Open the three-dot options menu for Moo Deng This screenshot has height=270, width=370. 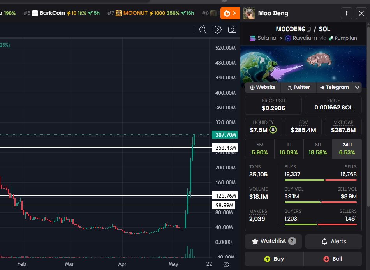tap(347, 13)
